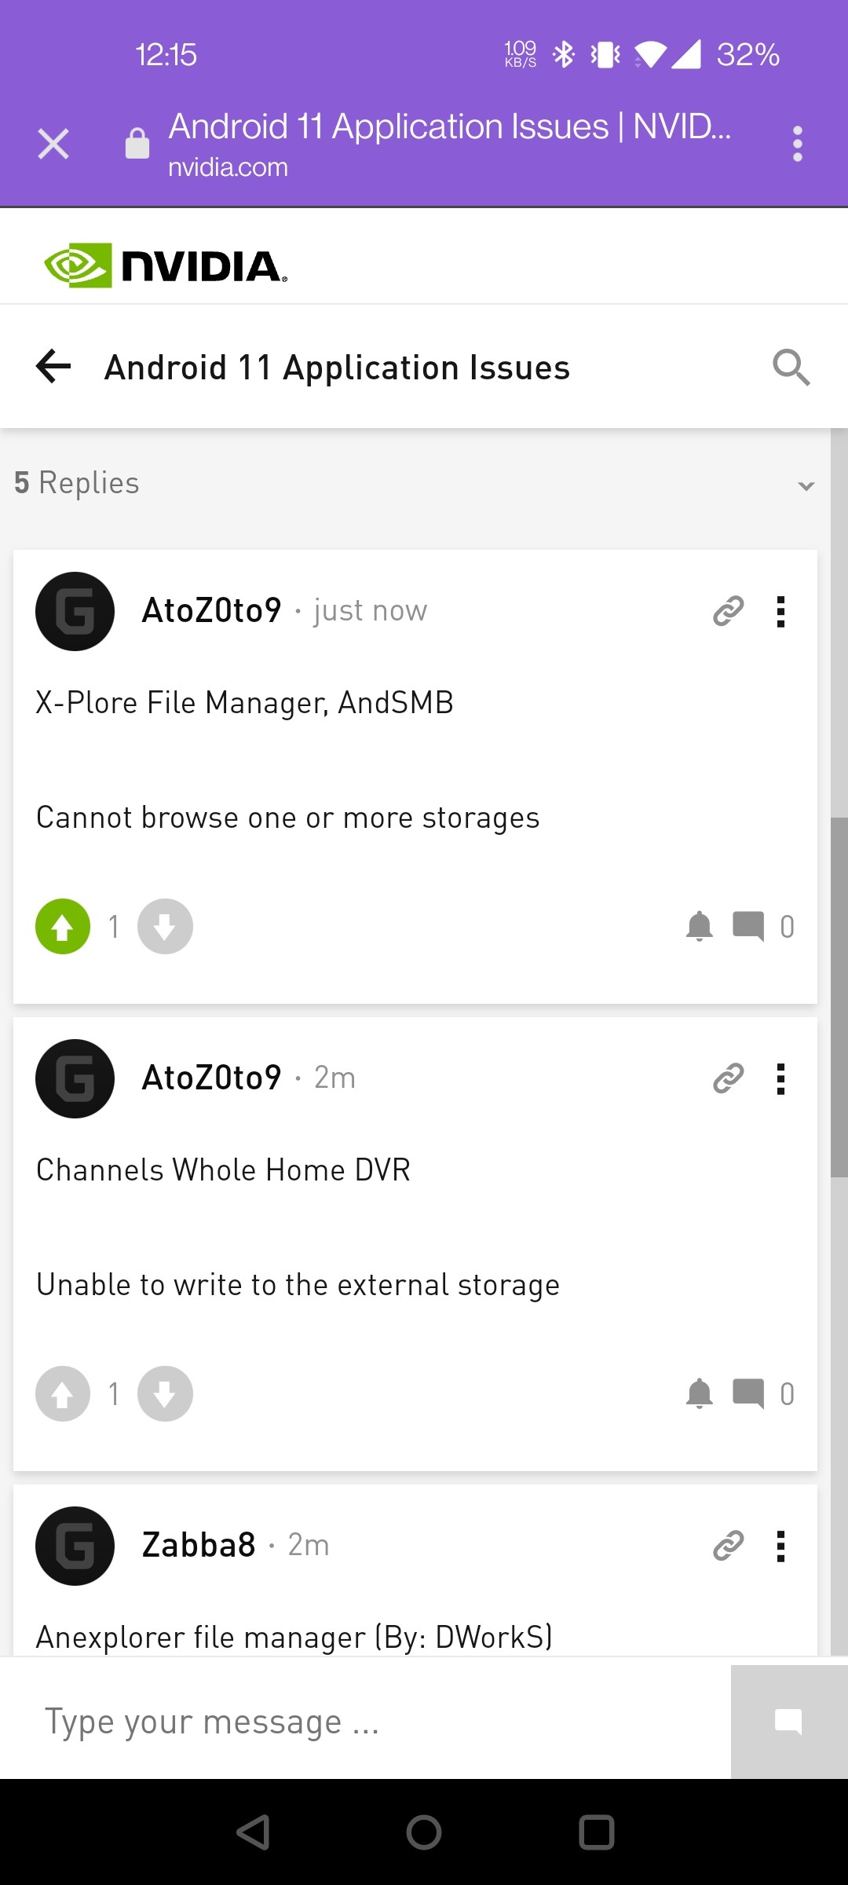Open more options for the X-Plore reply
Screen dimensions: 848x1885
pyautogui.click(x=780, y=611)
